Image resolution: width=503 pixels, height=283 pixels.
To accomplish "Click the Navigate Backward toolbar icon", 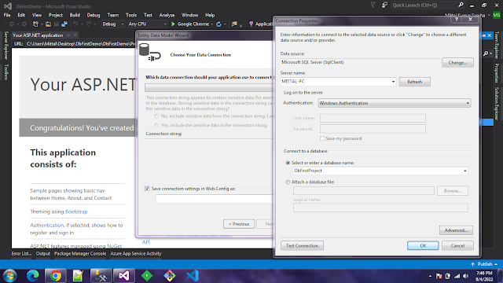I will click(x=12, y=24).
